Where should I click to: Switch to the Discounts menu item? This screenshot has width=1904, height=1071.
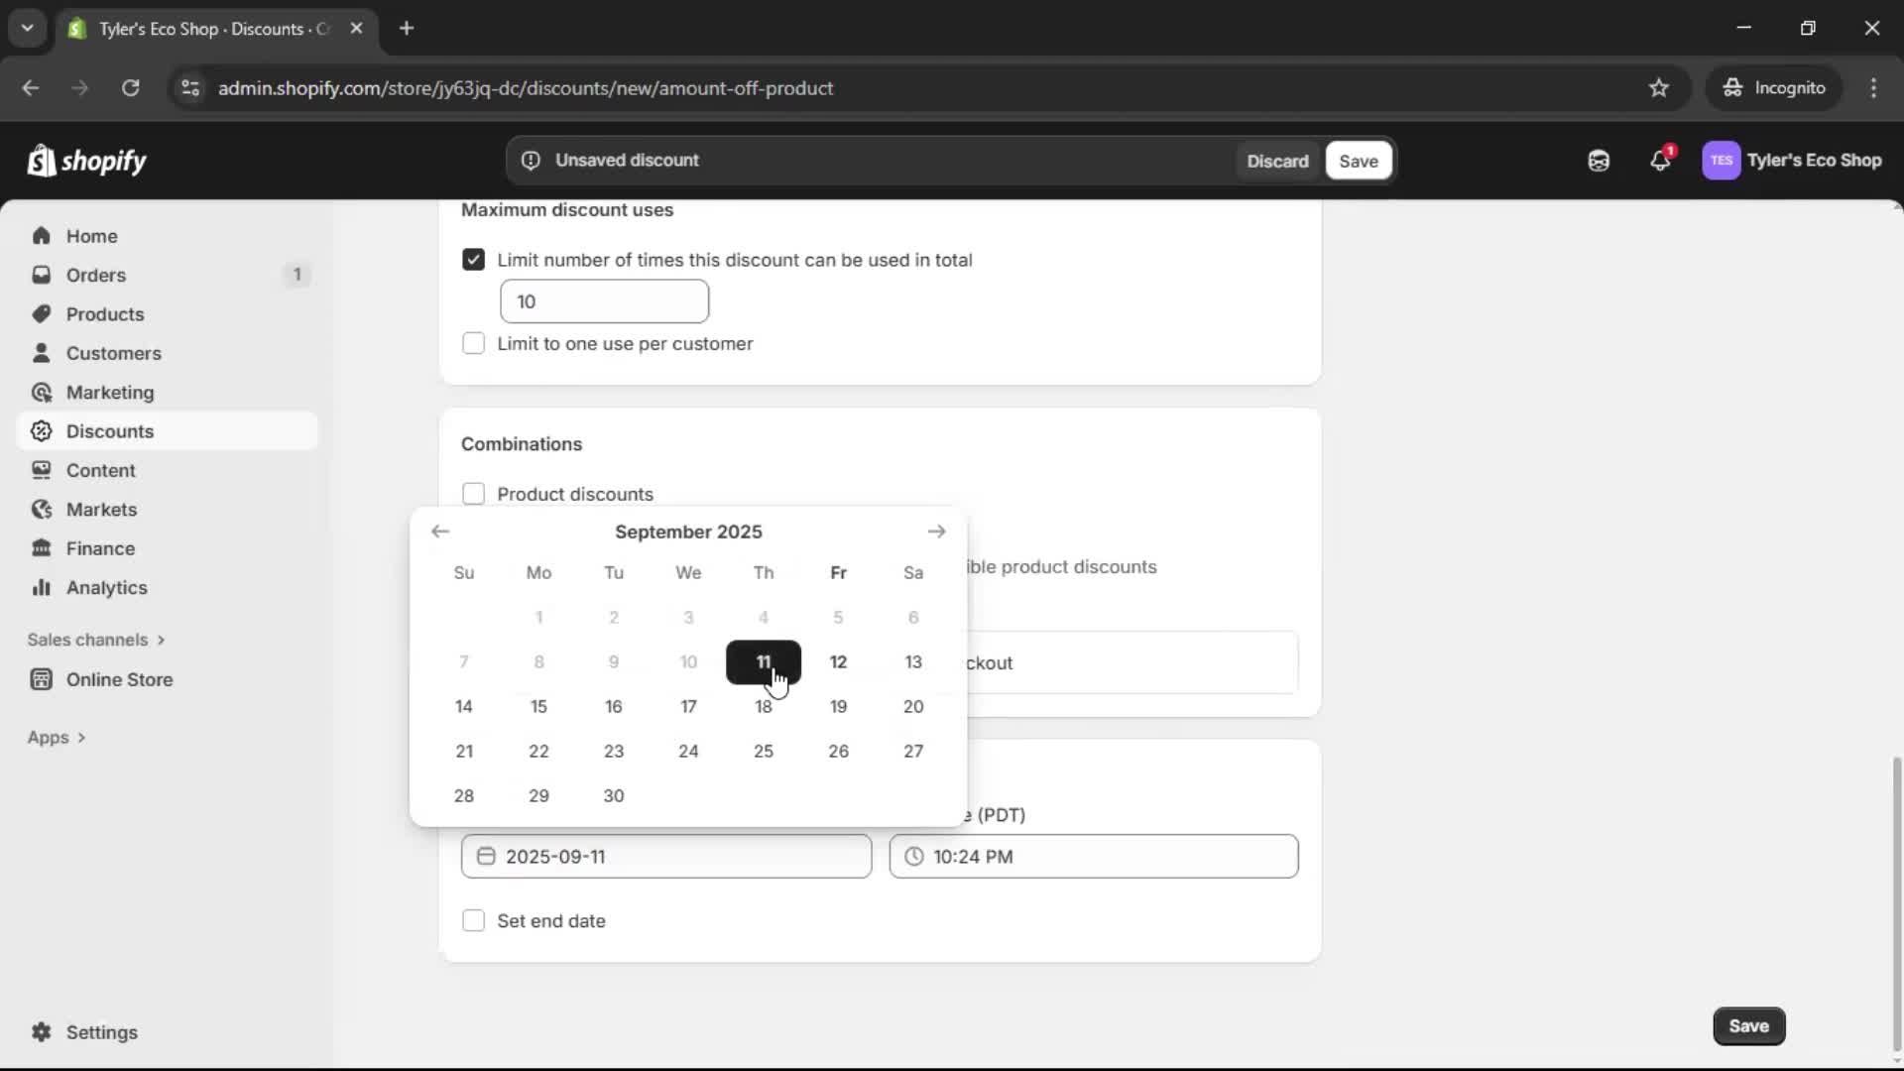pos(109,430)
